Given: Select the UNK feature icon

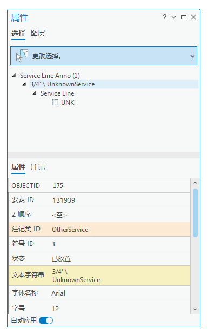Looking at the screenshot, I should (x=55, y=103).
